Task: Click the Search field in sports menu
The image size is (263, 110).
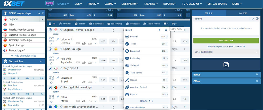Action: [x=141, y=30]
